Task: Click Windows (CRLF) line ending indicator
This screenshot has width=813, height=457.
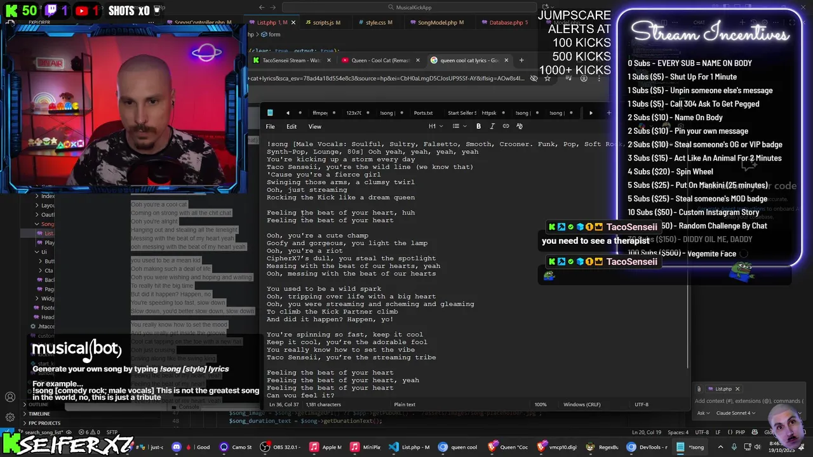Action: (x=582, y=404)
